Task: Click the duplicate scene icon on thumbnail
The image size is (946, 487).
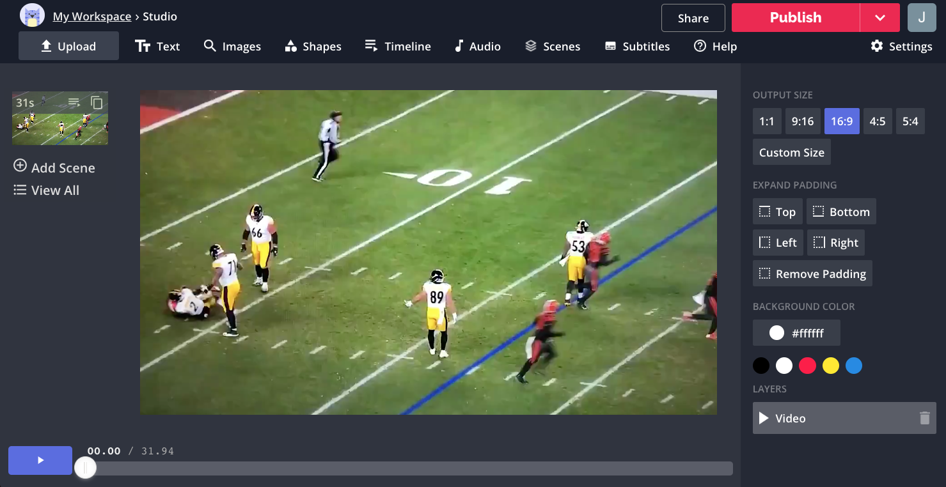Action: pyautogui.click(x=97, y=102)
